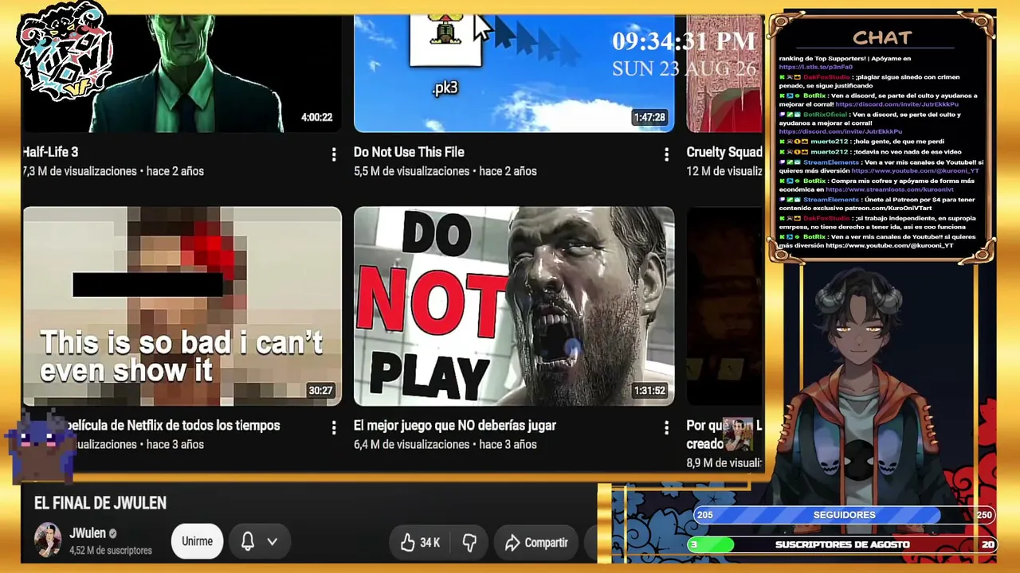This screenshot has height=573, width=1020.
Task: Click the '8,9 M de visuali' view count
Action: [x=724, y=463]
